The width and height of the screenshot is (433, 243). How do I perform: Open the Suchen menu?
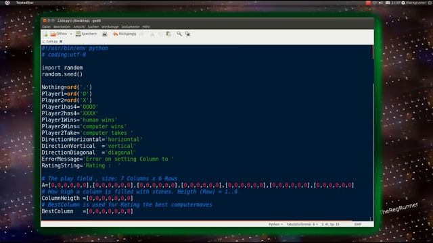click(93, 27)
